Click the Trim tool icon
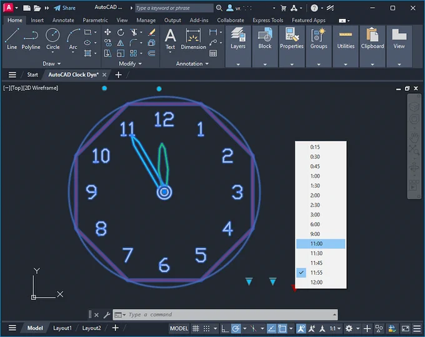 (134, 32)
